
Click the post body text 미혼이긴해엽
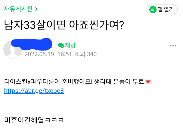pyautogui.click(x=24, y=120)
